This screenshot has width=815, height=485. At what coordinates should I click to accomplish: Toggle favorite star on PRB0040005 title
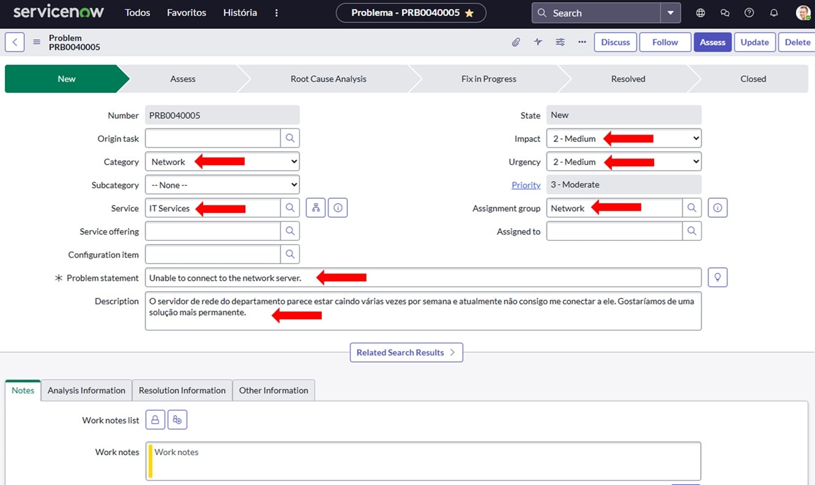[469, 13]
